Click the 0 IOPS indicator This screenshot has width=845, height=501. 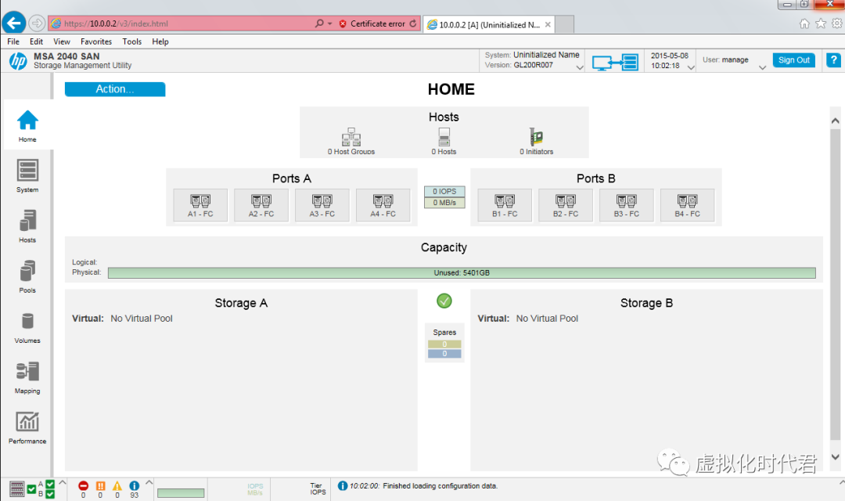point(444,192)
